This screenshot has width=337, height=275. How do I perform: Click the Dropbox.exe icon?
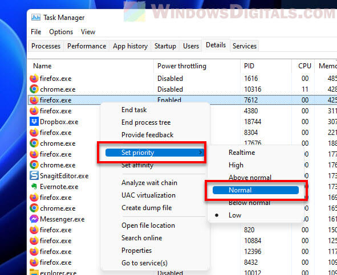click(x=34, y=121)
